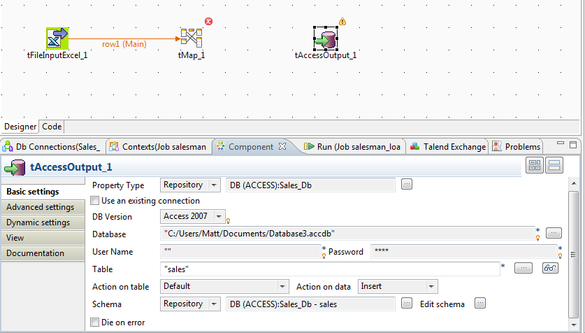
Task: Open the Contexts(Job salesman tab
Action: pos(159,147)
